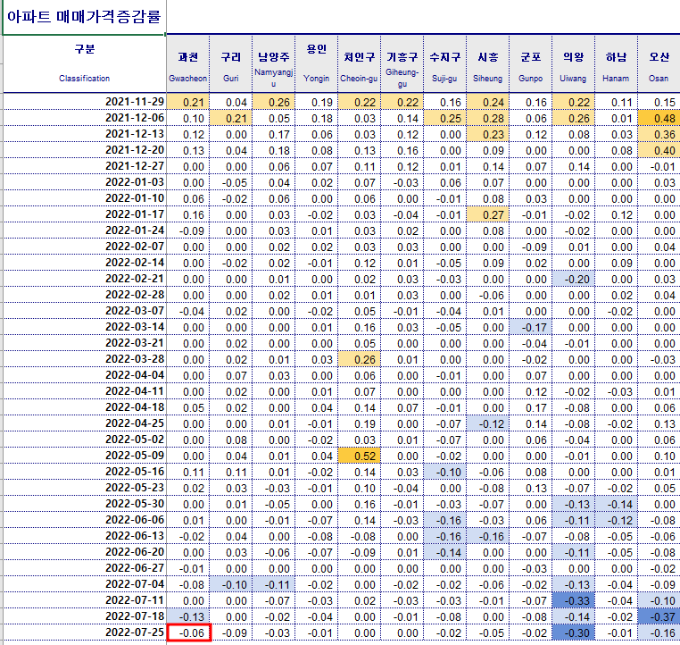Click Hanam's -0.14 value on 2022-05-30
680x645 pixels.
(617, 503)
